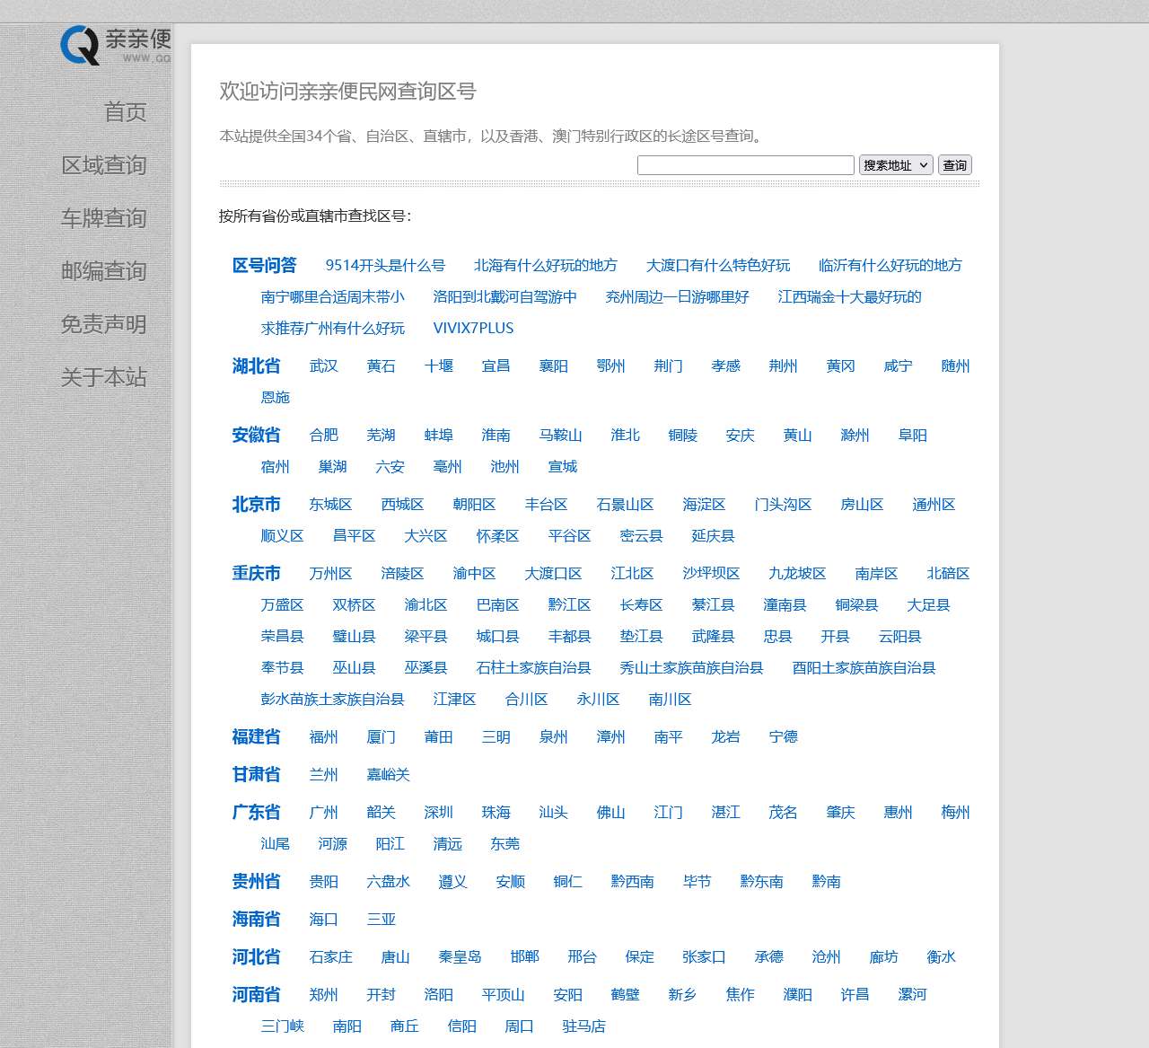1149x1048 pixels.
Task: Open the 朝阳区 district link
Action: pos(475,505)
